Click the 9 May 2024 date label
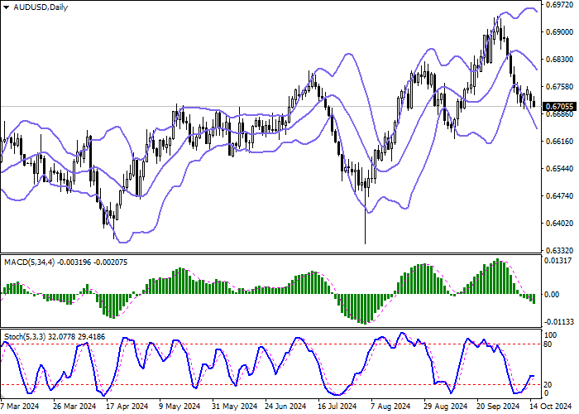 179,407
